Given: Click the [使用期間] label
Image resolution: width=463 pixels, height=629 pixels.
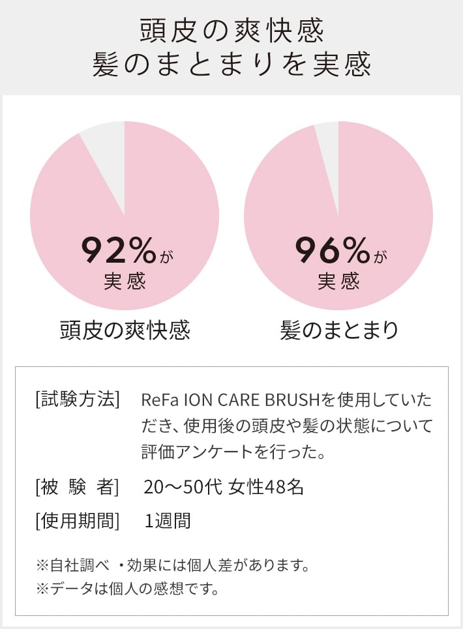Looking at the screenshot, I should [x=78, y=521].
